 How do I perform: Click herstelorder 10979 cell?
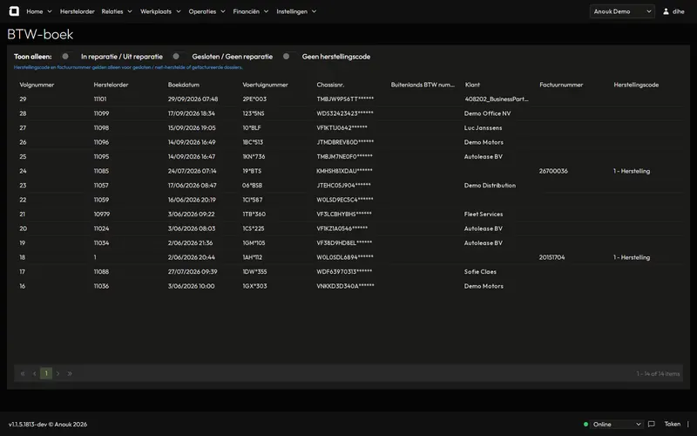click(102, 214)
